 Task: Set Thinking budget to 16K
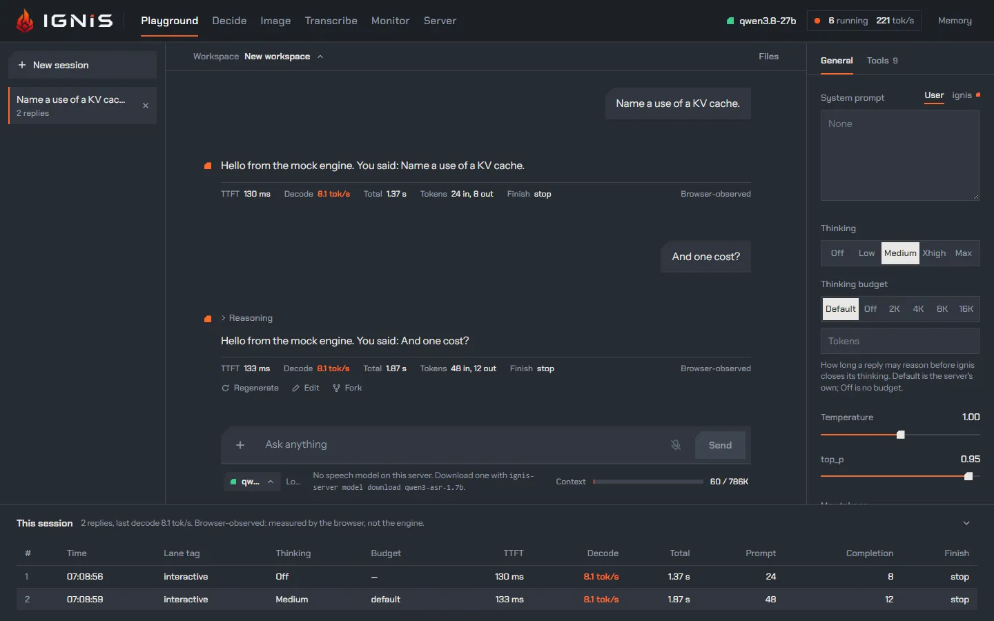point(966,309)
